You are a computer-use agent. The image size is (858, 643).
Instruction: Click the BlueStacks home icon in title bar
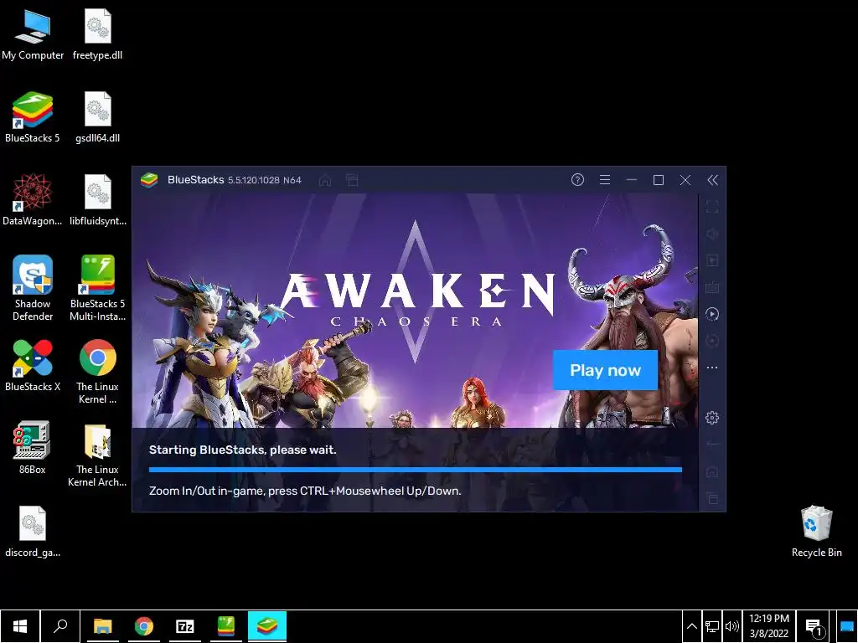(x=325, y=180)
